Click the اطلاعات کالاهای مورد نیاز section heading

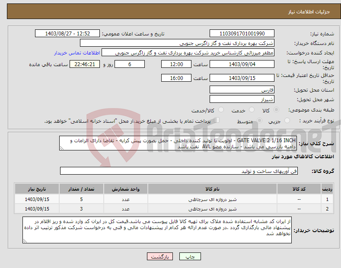point(303,156)
